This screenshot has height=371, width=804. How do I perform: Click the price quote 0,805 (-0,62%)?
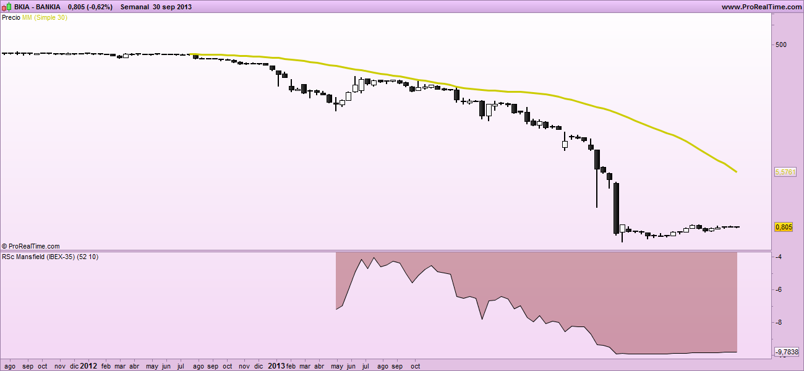[x=90, y=7]
